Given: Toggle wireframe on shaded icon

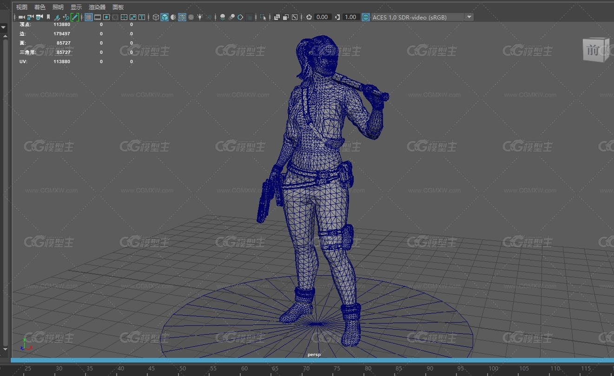Looking at the screenshot, I should (x=182, y=17).
